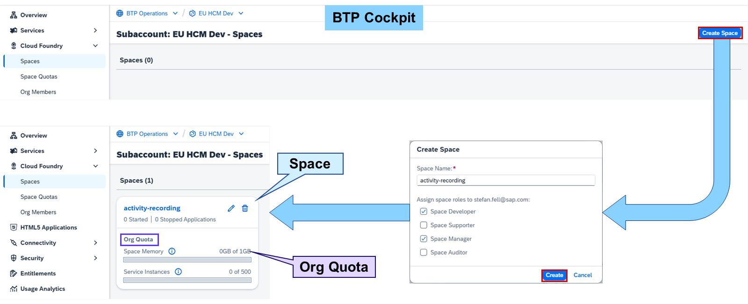The width and height of the screenshot is (748, 304).
Task: Open Org Members in the lower sidebar
Action: [38, 212]
